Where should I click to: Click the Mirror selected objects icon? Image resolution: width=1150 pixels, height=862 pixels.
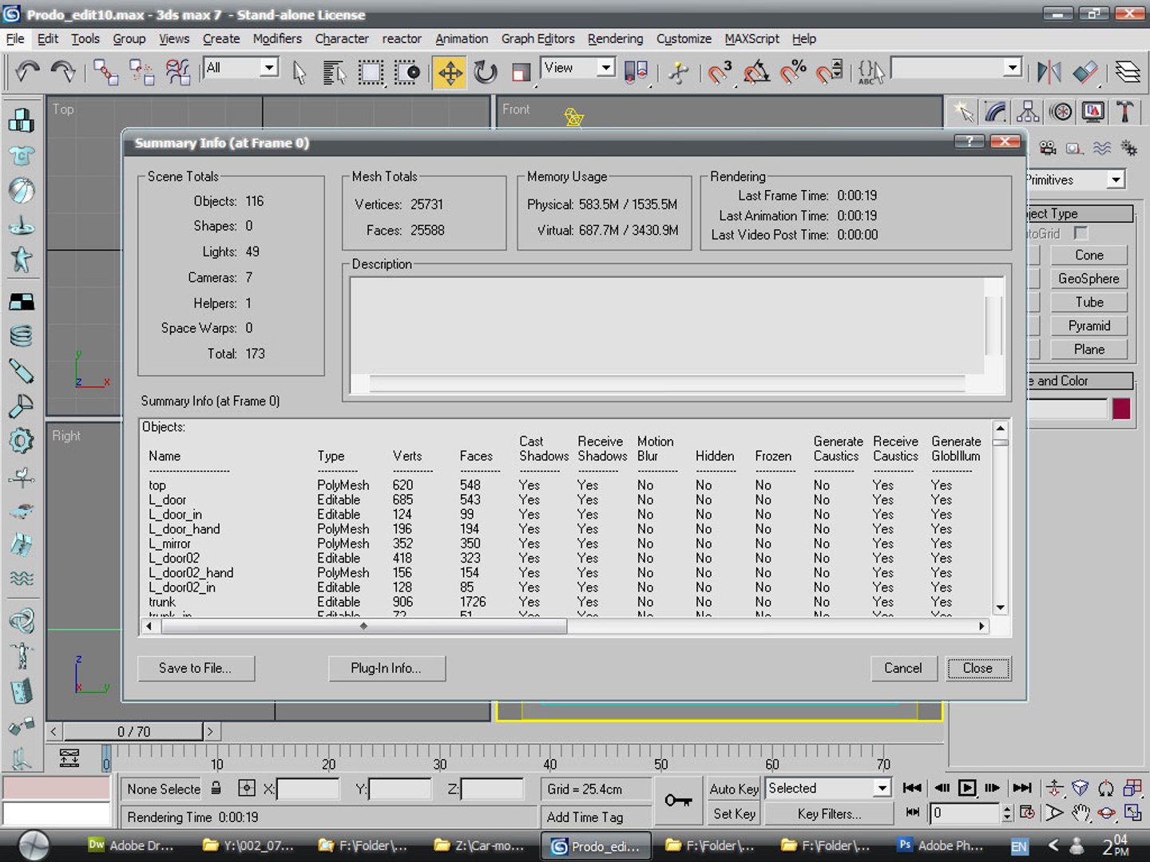(x=1049, y=72)
